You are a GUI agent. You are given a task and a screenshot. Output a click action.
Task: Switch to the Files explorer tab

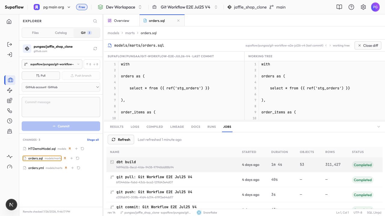(35, 33)
